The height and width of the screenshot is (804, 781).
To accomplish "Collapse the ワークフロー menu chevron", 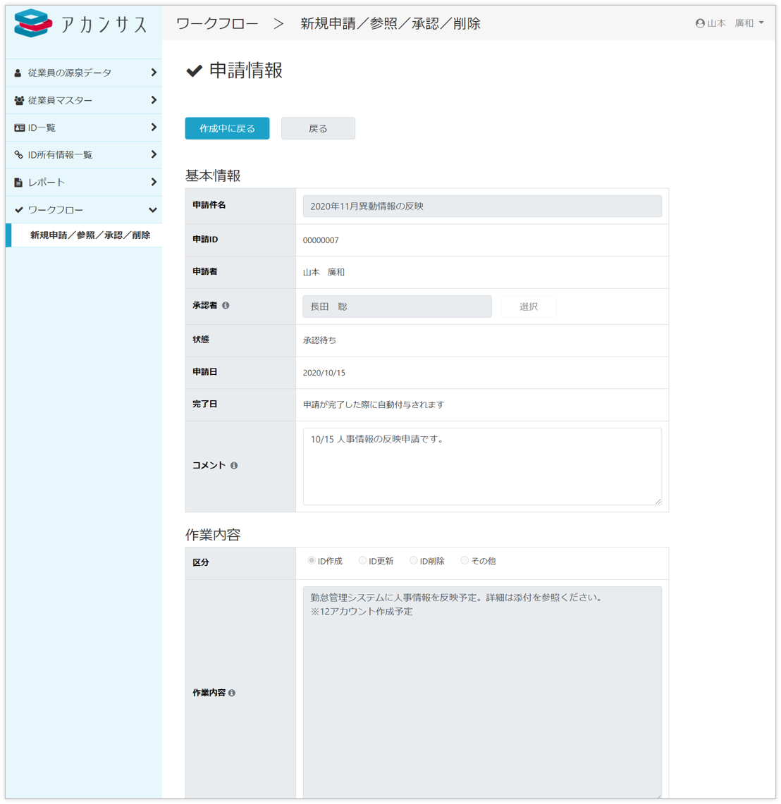I will pos(153,210).
